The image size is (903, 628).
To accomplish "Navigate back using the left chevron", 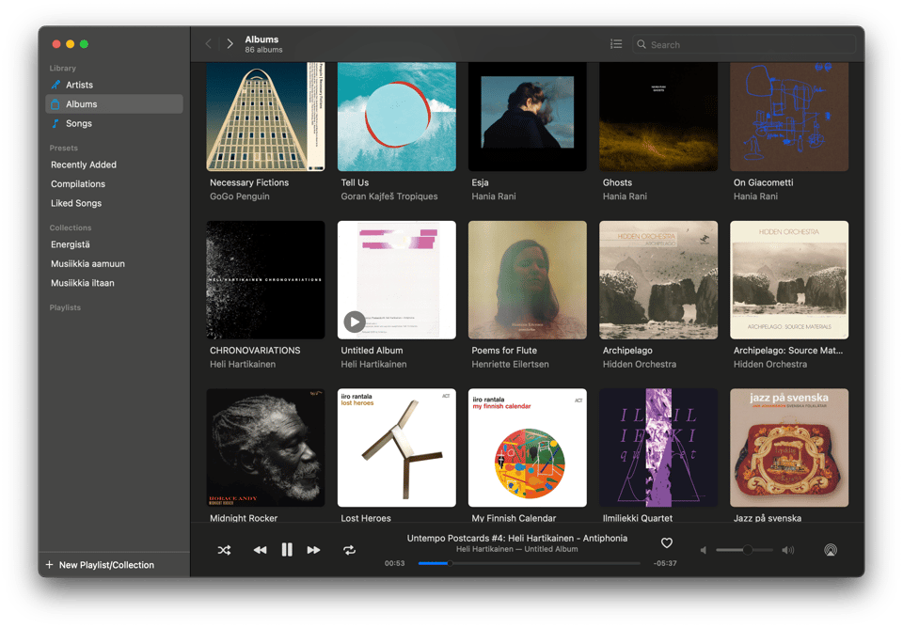I will [208, 43].
